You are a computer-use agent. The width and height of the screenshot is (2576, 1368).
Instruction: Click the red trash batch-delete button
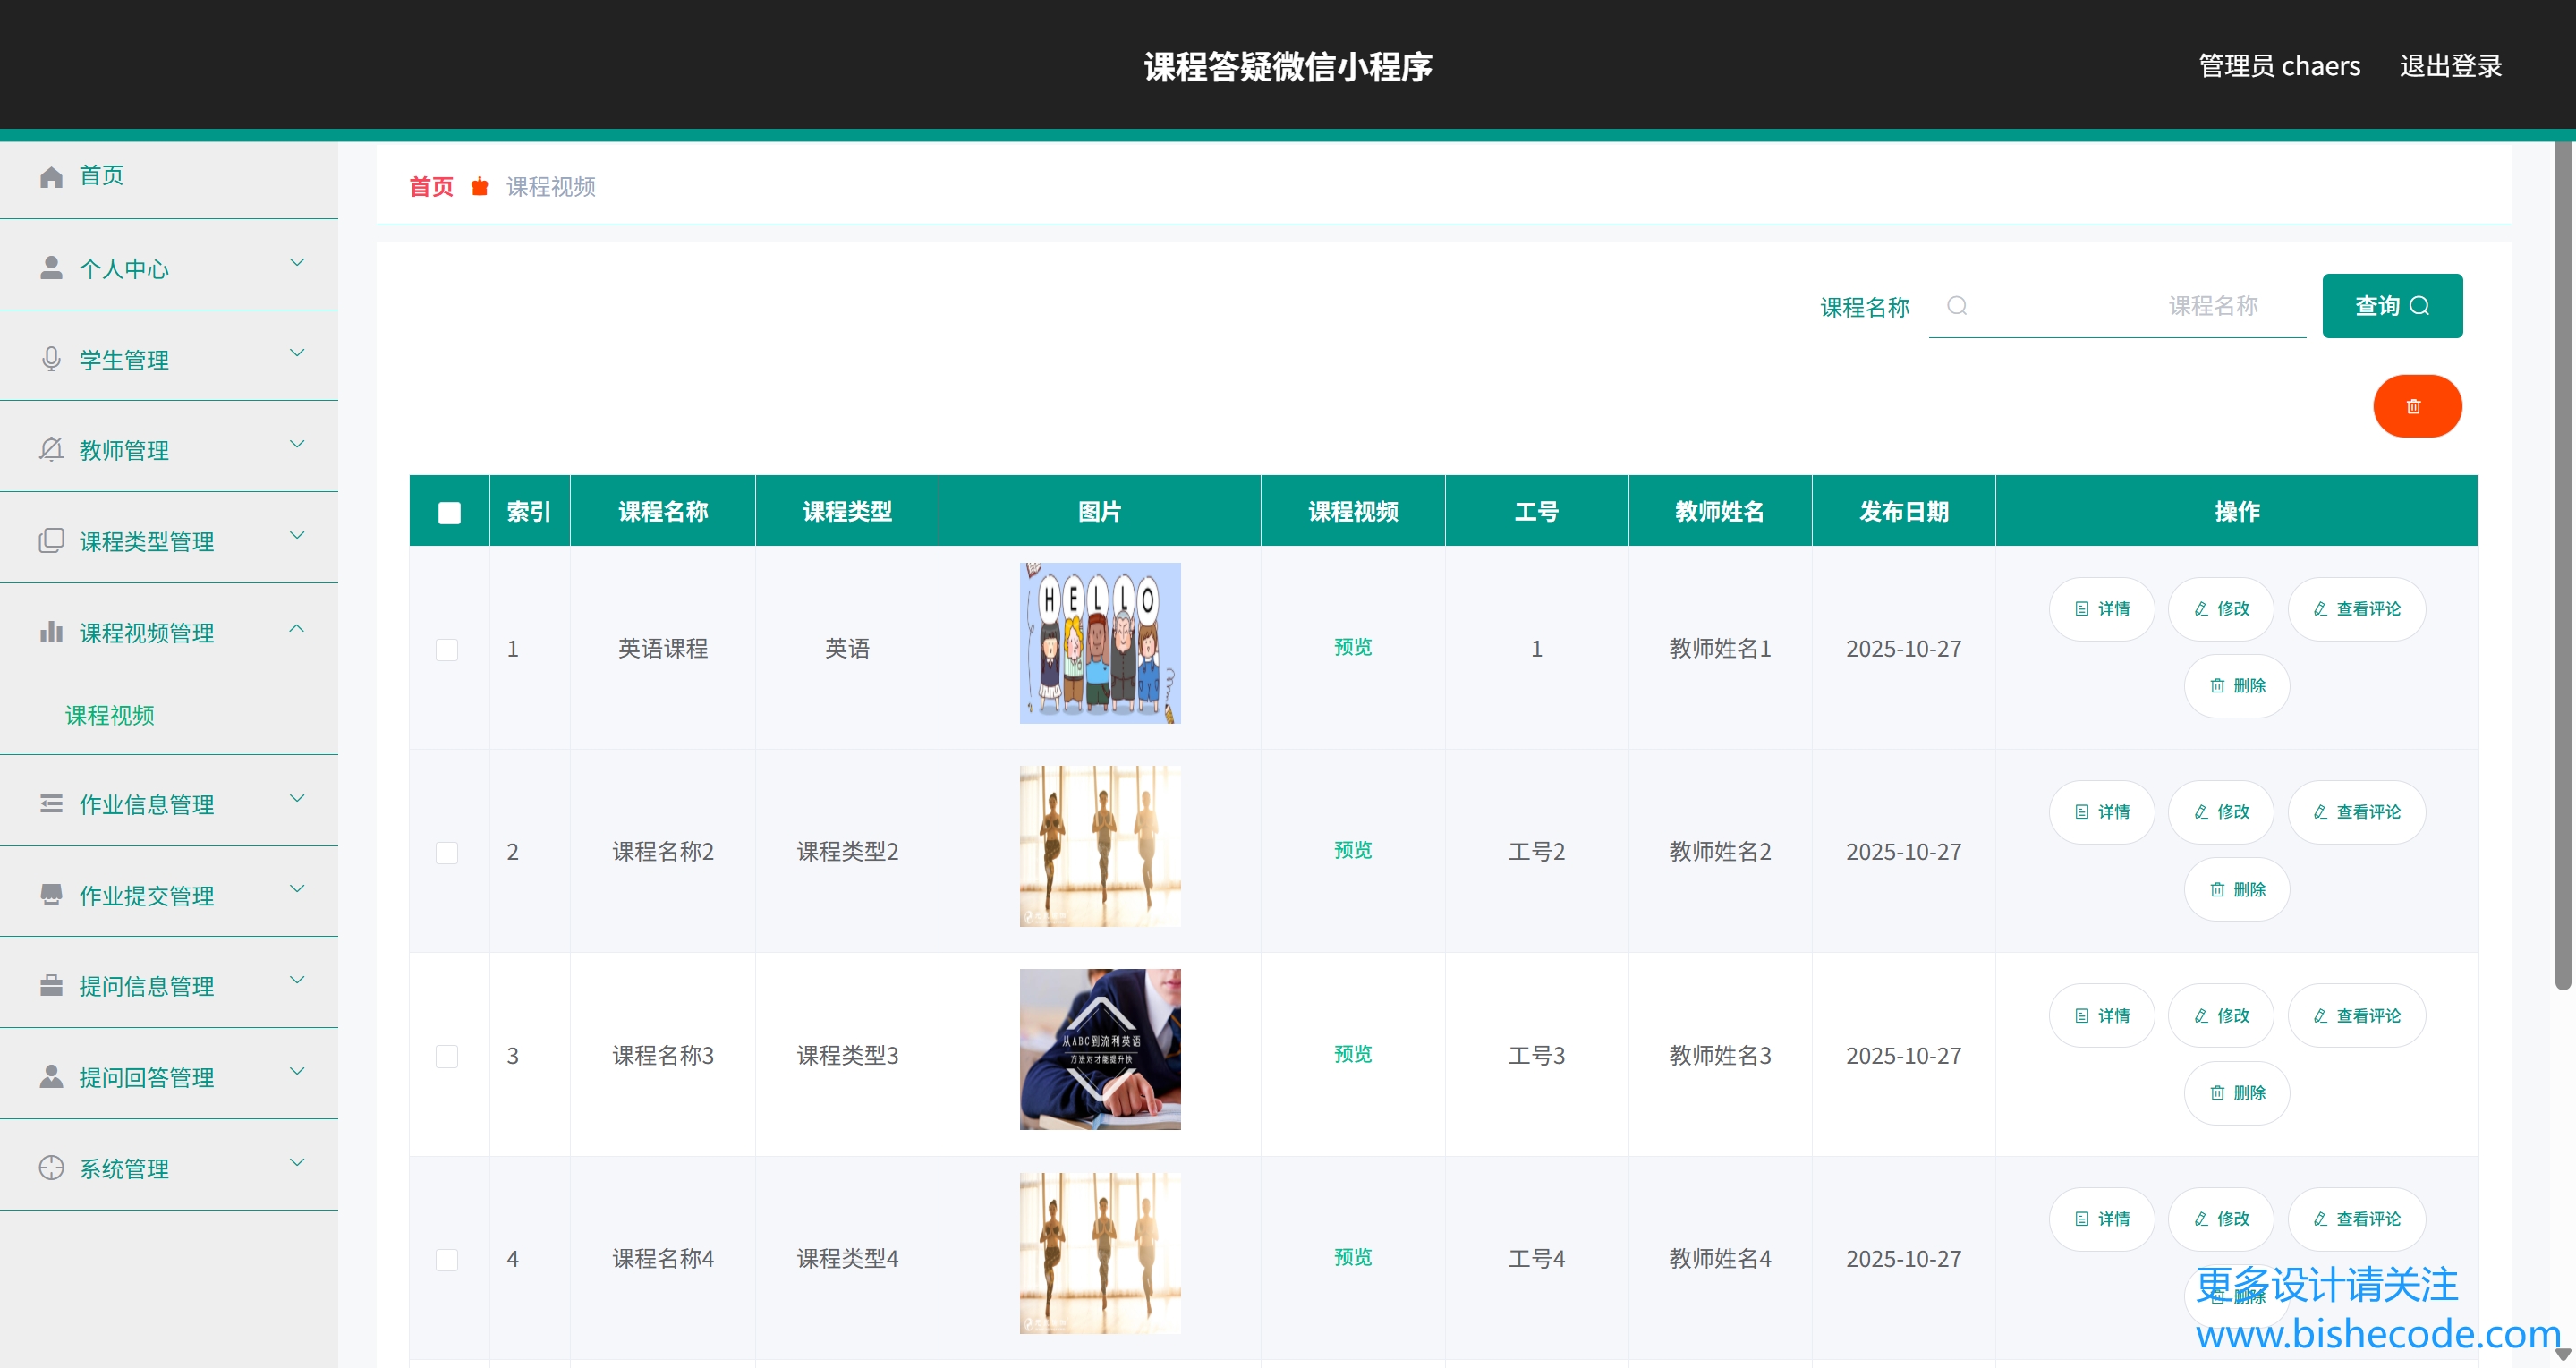2416,406
